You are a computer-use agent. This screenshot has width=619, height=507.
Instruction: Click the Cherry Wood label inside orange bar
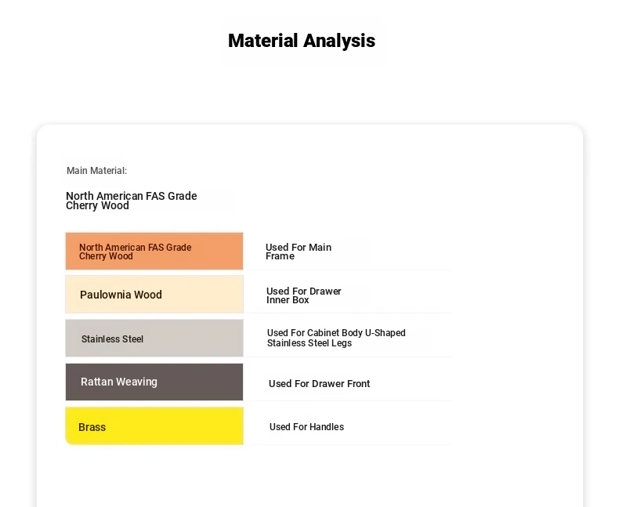tap(136, 252)
